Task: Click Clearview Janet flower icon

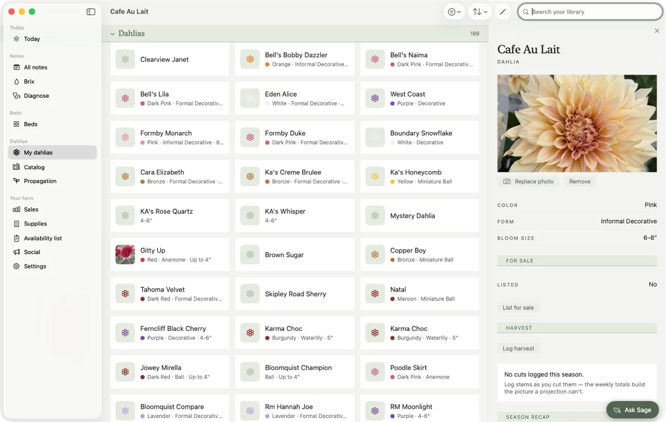Action: pos(125,59)
